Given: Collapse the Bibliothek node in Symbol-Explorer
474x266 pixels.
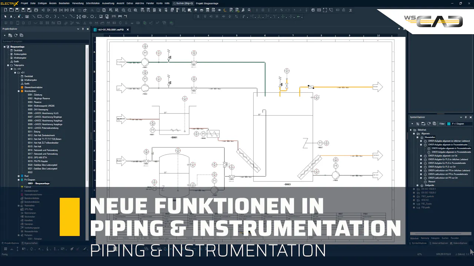Looking at the screenshot, I should (x=410, y=130).
